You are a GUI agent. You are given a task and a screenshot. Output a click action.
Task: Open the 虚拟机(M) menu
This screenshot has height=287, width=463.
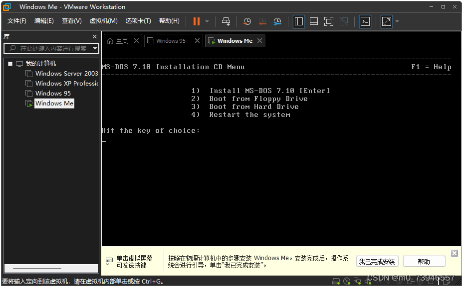tap(104, 21)
